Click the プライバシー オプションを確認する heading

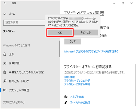click(x=88, y=67)
